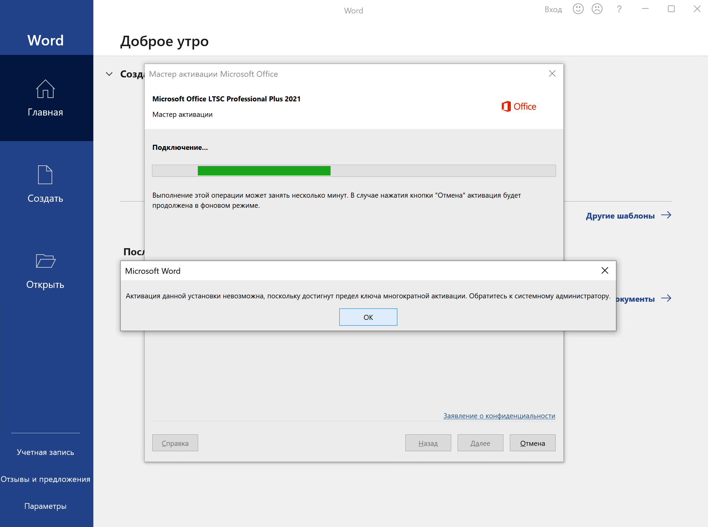
Task: Open Отзывы и предложения
Action: coord(45,479)
